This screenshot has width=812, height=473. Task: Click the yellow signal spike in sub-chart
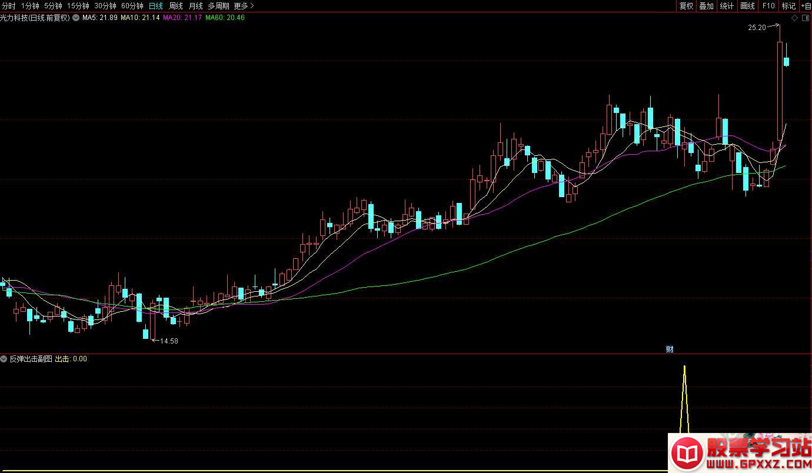click(684, 400)
